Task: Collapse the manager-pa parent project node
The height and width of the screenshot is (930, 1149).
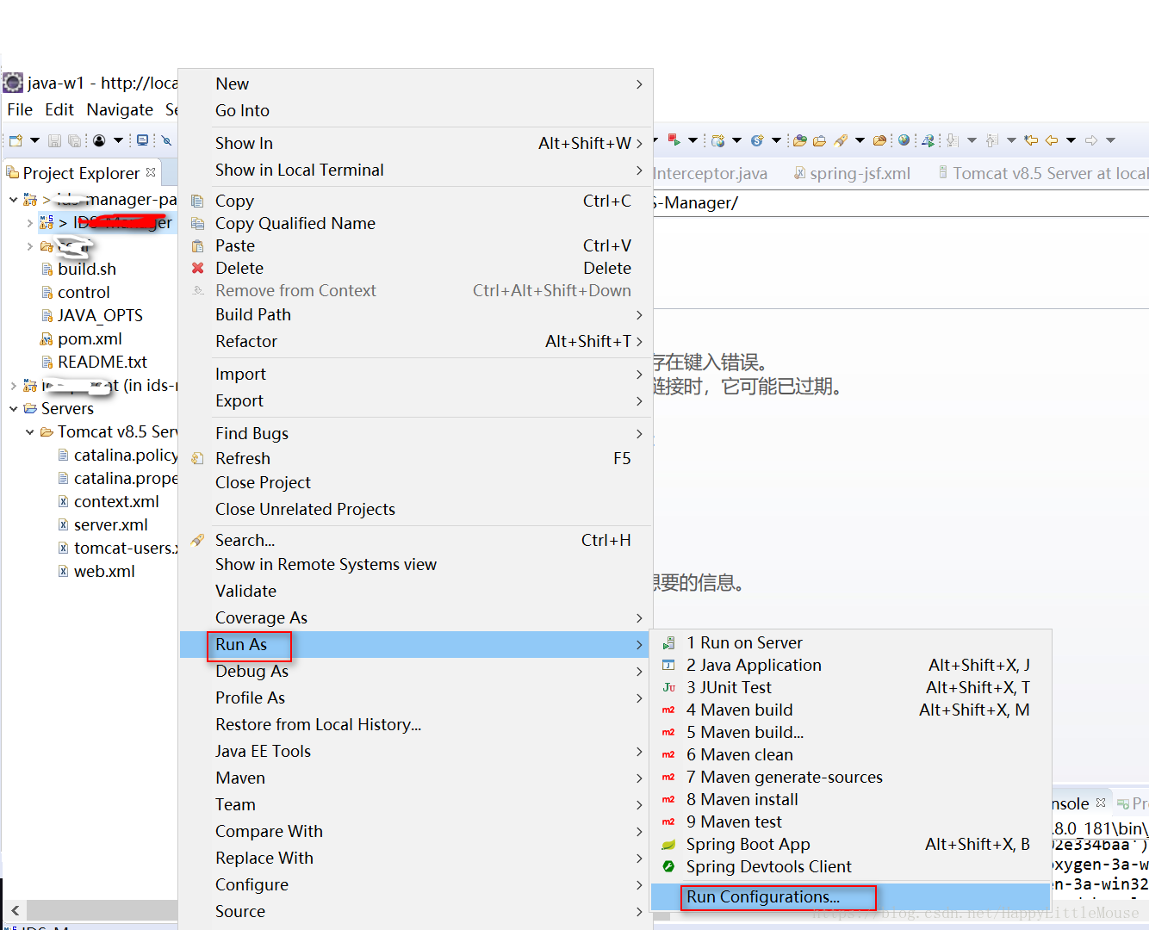Action: coord(14,200)
